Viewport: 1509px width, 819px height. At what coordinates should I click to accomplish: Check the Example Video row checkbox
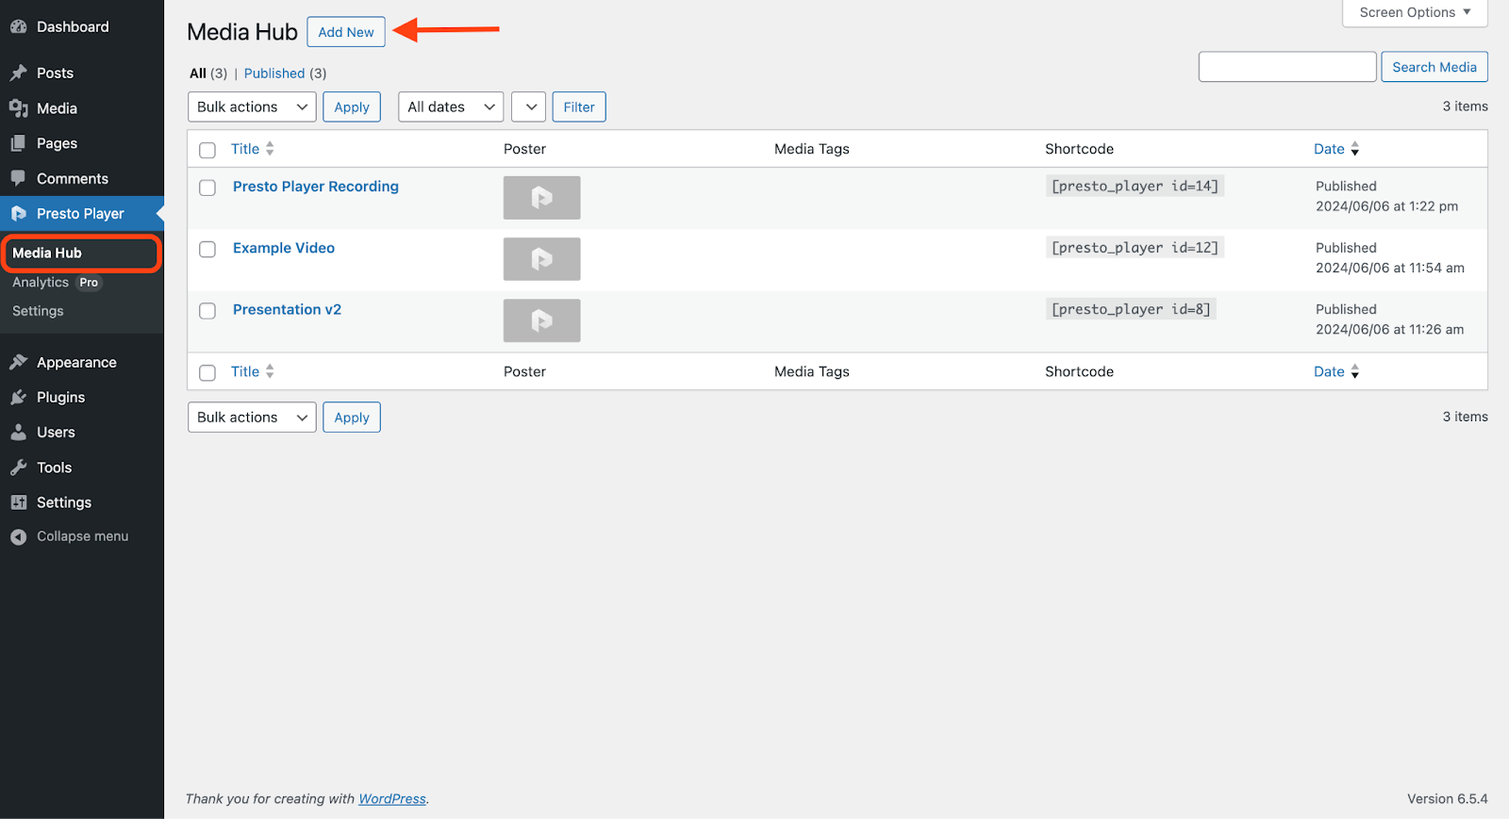tap(207, 249)
